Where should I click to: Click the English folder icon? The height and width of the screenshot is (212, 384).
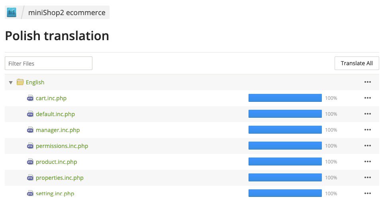[x=20, y=82]
